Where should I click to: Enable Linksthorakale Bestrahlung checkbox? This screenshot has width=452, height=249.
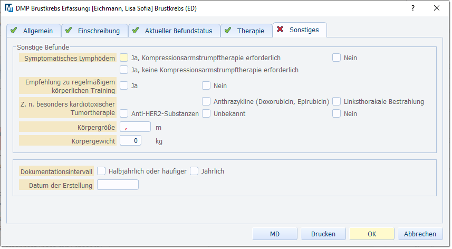point(336,101)
